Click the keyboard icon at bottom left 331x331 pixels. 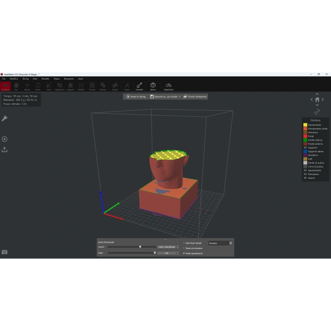point(5,252)
